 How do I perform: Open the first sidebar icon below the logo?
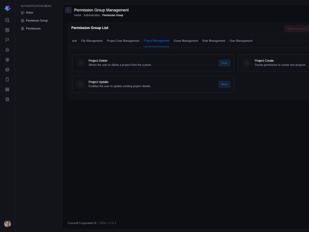pos(7,20)
